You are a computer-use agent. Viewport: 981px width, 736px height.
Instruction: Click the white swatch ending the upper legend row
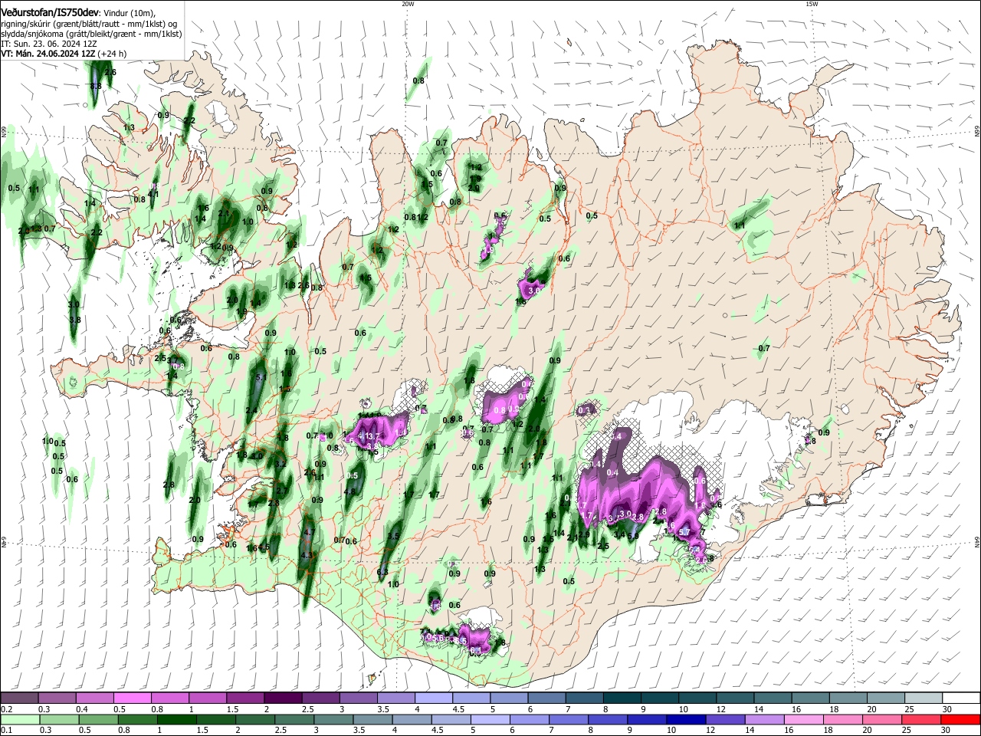pyautogui.click(x=961, y=698)
